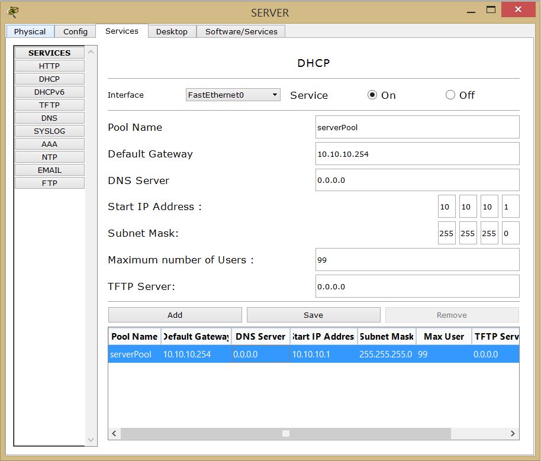Open the FTP service
This screenshot has width=541, height=461.
[49, 183]
